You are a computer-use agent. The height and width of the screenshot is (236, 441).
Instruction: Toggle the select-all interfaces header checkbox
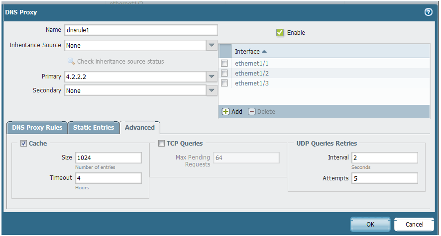click(x=225, y=51)
